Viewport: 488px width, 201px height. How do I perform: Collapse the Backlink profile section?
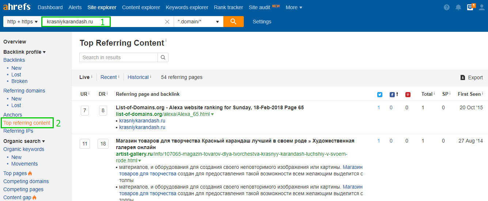pos(24,52)
